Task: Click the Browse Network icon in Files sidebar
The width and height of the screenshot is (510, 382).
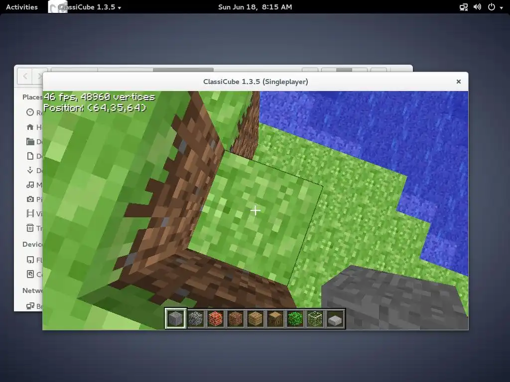Action: [30, 306]
